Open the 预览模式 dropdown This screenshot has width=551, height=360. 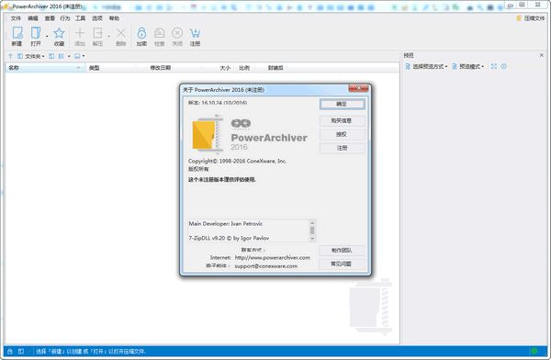tap(467, 66)
